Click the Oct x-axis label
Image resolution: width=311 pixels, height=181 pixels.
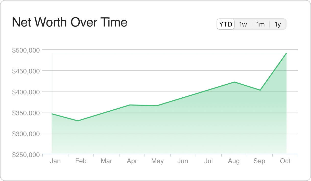pos(285,161)
